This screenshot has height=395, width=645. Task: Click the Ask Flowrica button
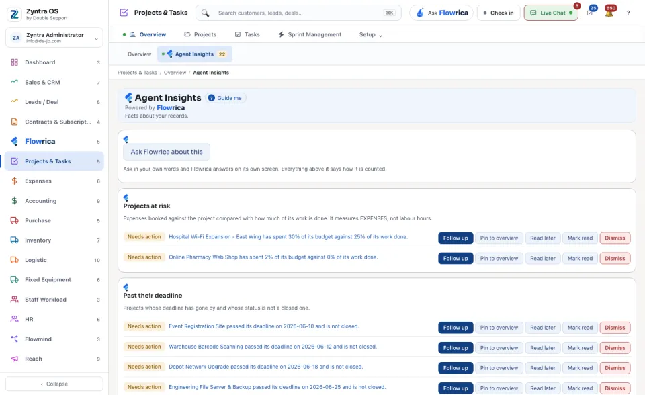pos(442,13)
